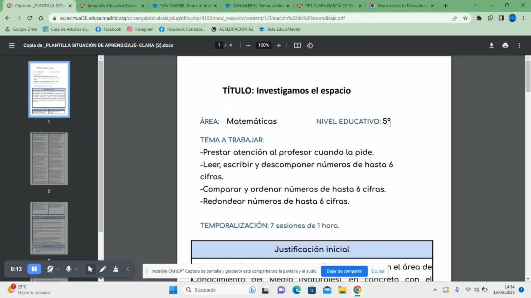Switch to the Infografía Educativa Escolar tab
Screen dimensions: 531x298
[x=112, y=6]
